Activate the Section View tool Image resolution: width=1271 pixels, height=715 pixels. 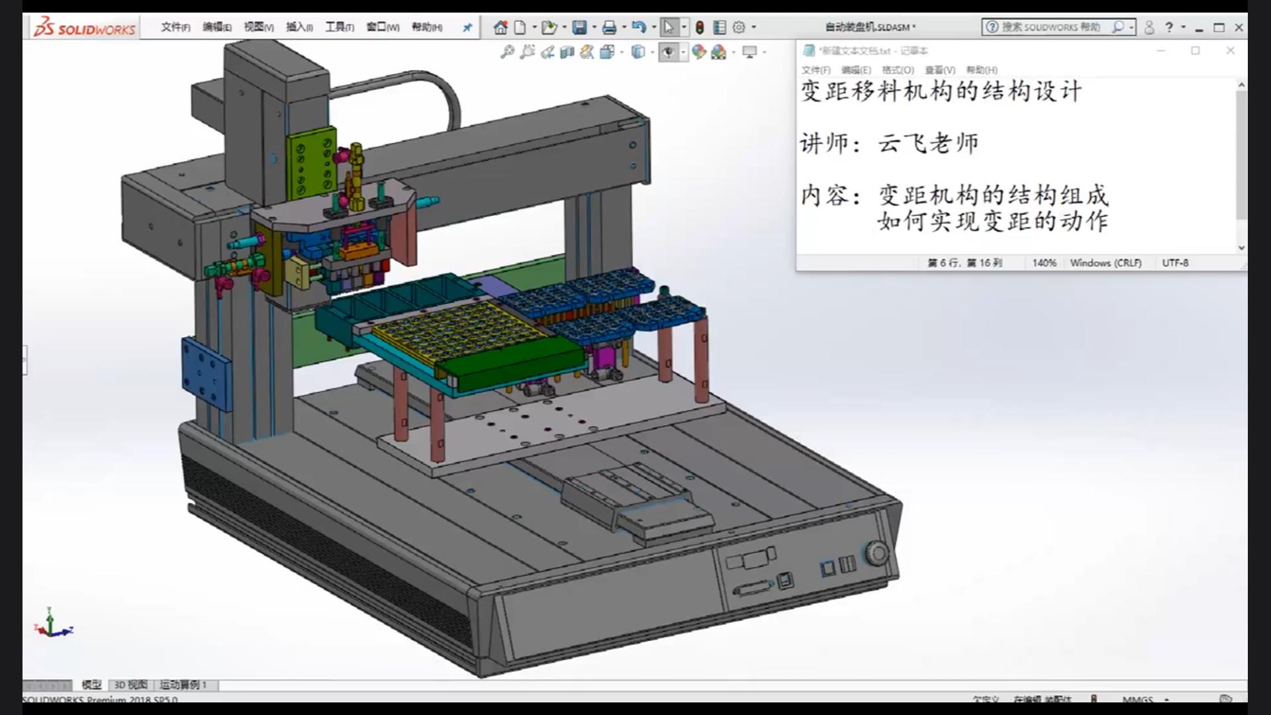pos(567,52)
